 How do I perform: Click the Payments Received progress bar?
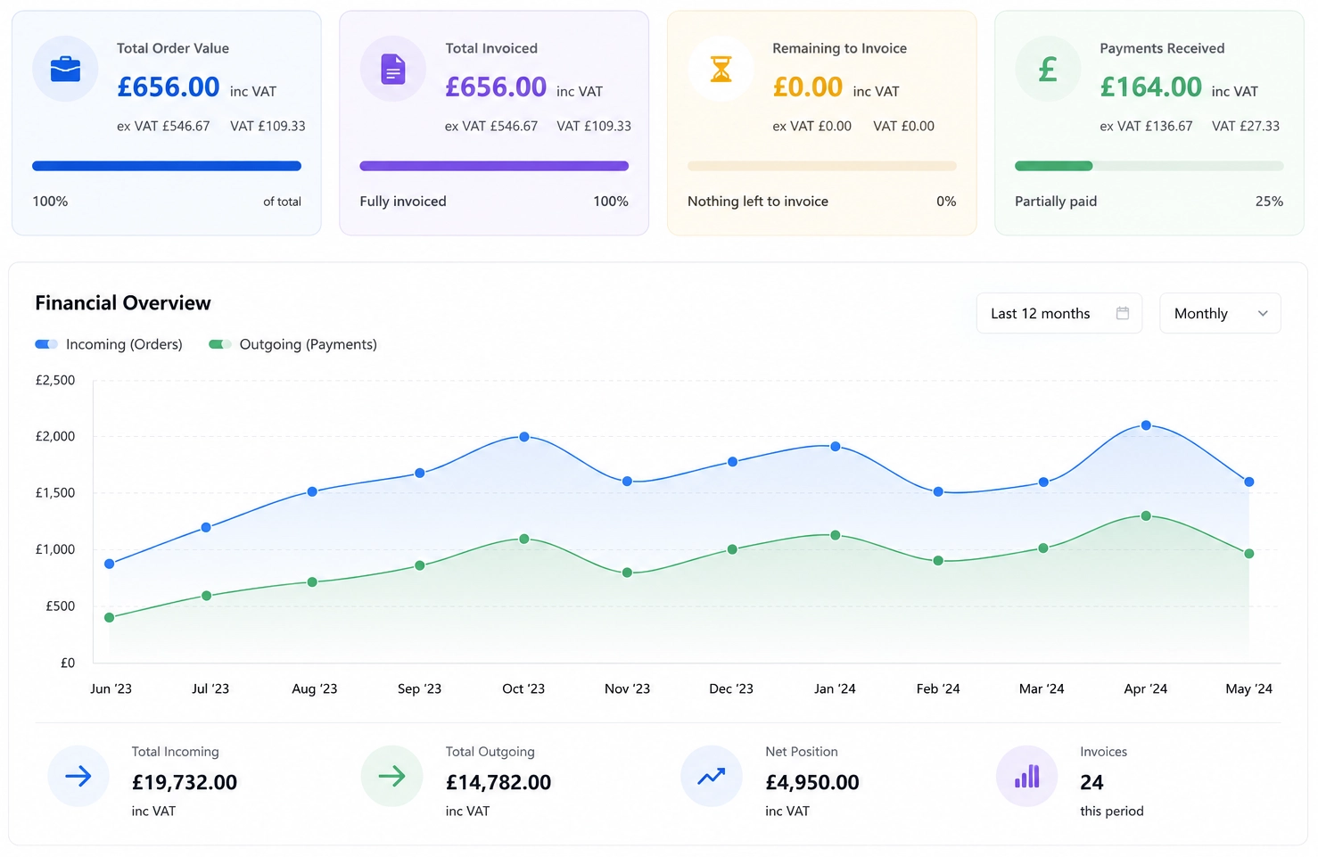click(1149, 166)
